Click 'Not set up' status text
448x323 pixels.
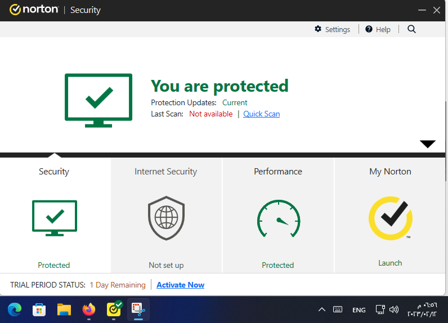166,265
